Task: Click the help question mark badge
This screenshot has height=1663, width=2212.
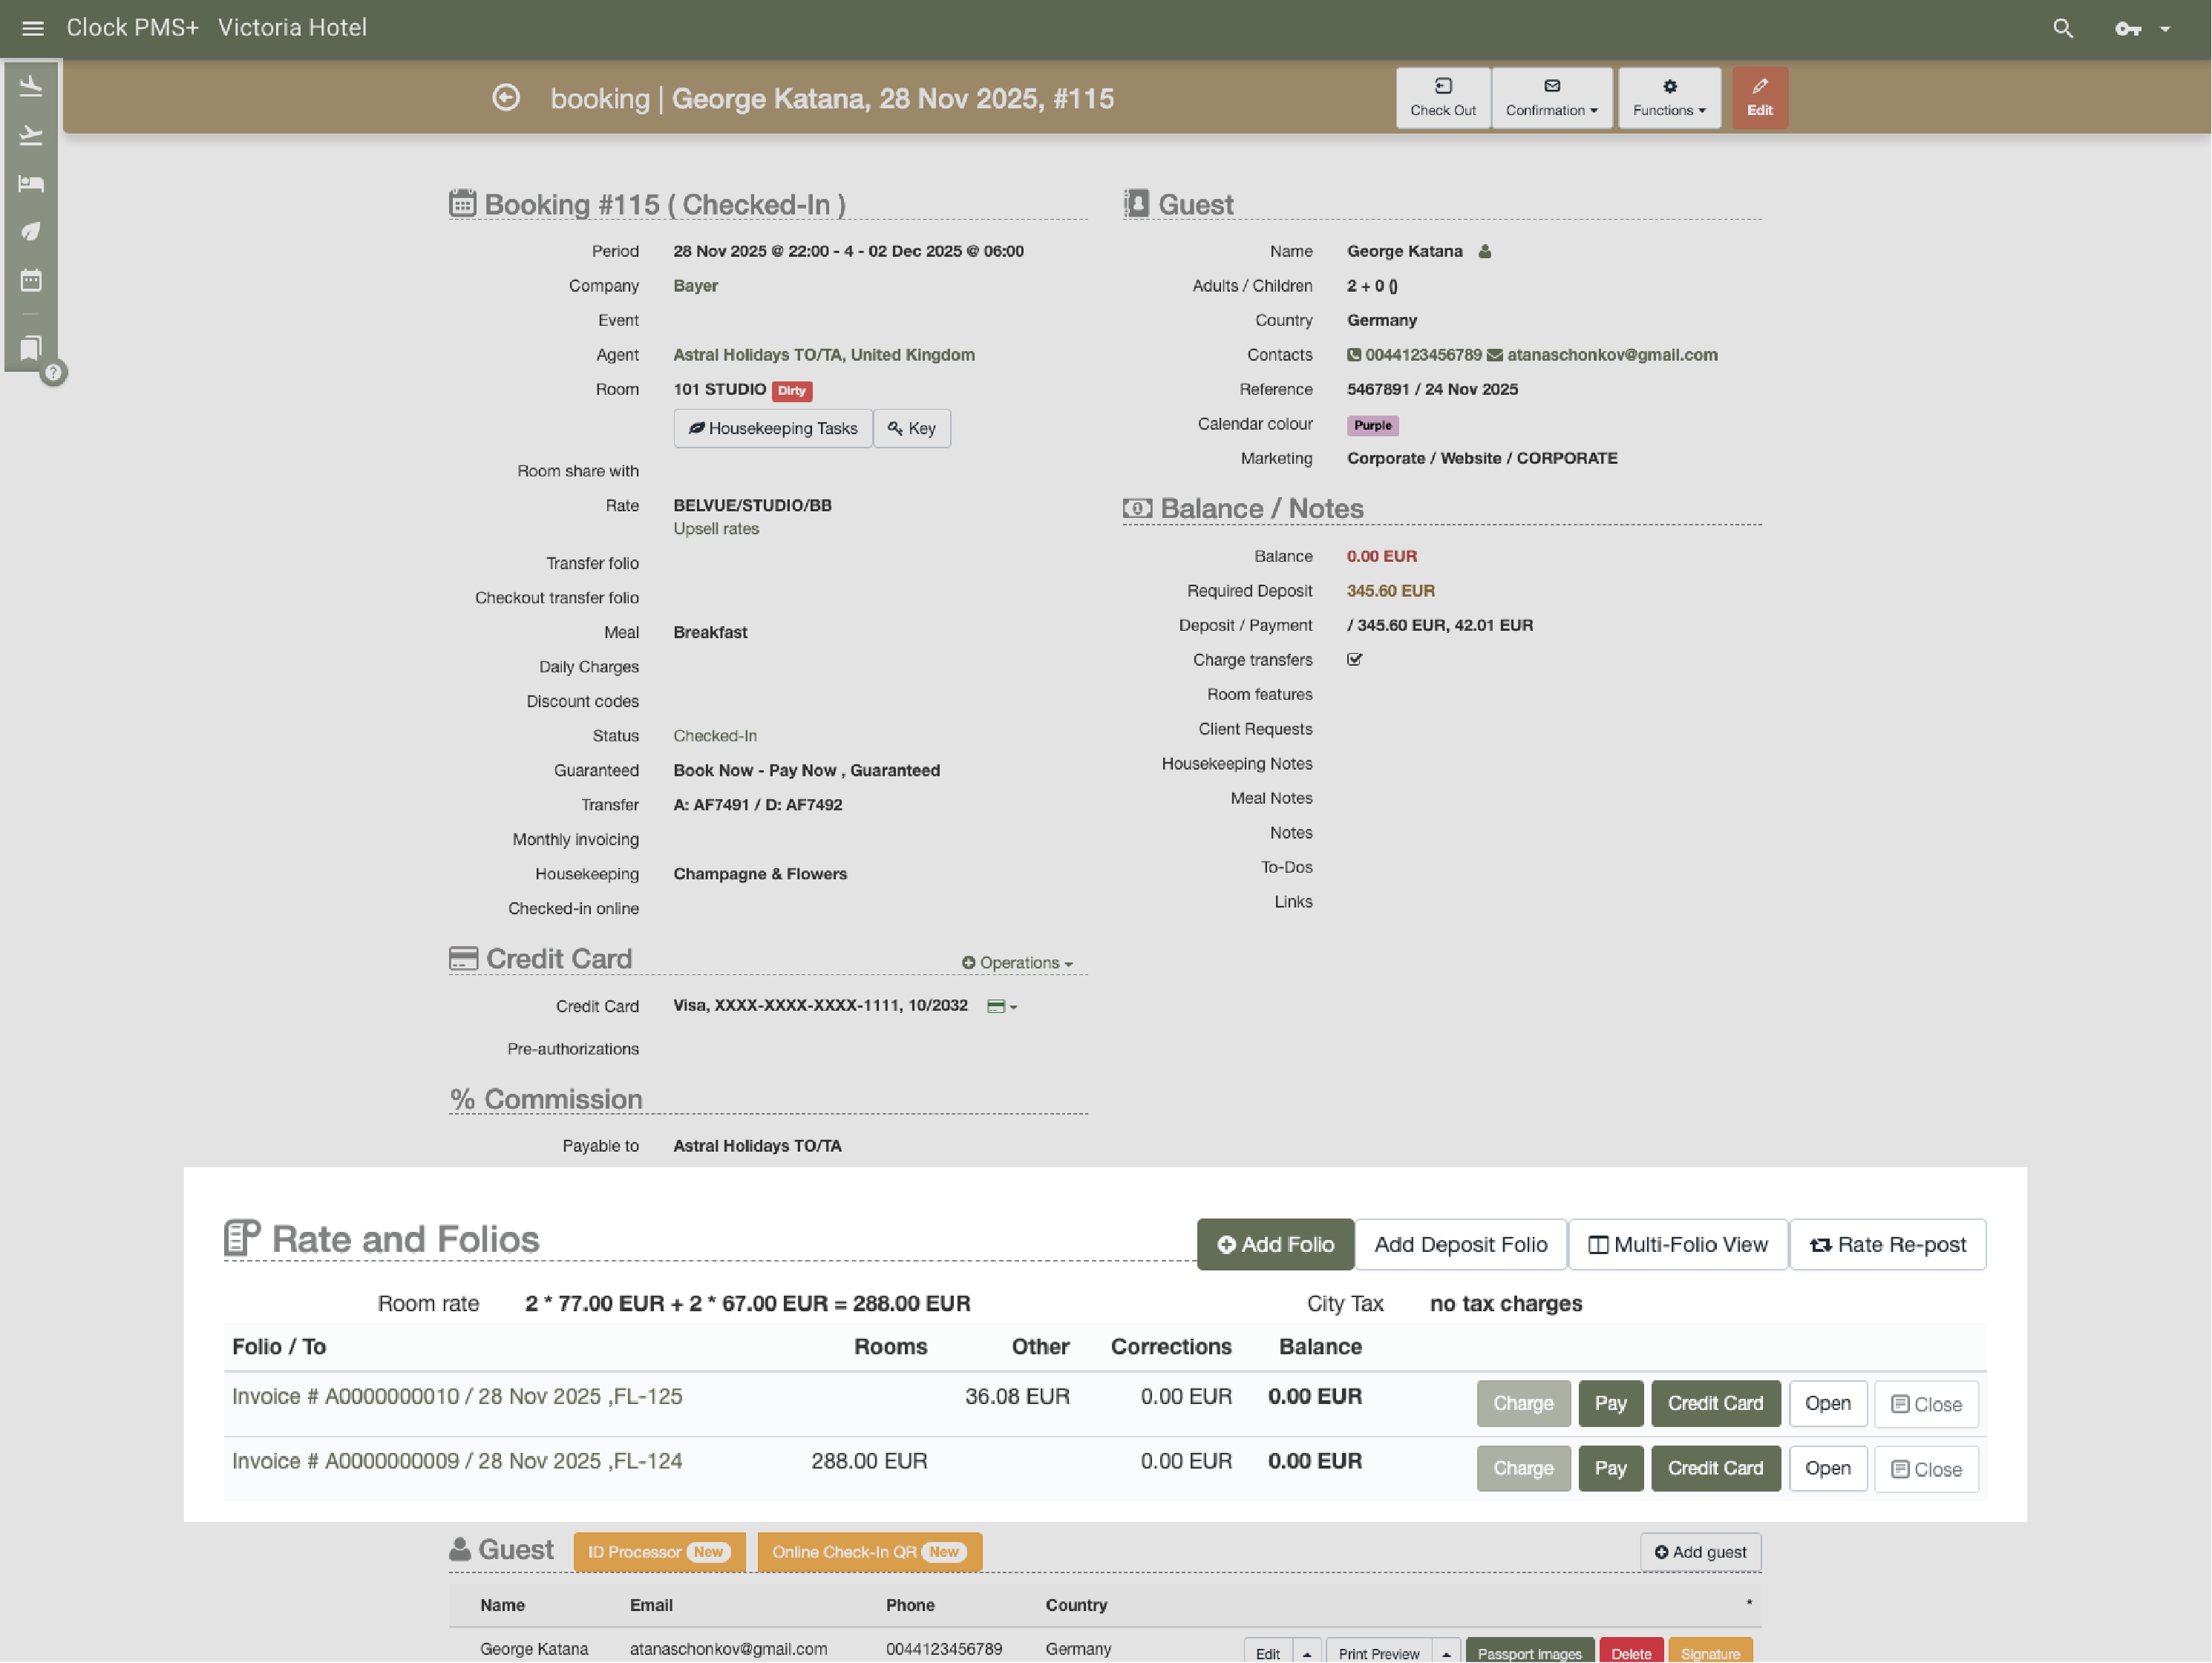Action: [x=54, y=373]
